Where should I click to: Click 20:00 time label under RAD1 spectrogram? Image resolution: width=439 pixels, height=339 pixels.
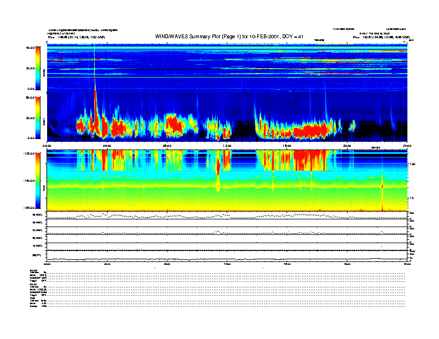pyautogui.click(x=347, y=146)
